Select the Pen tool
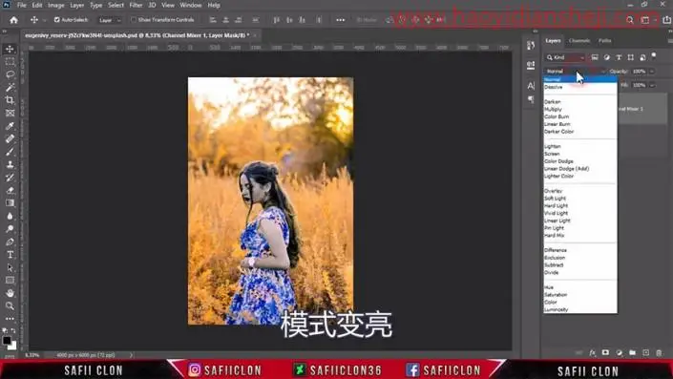The image size is (673, 379). click(x=10, y=242)
